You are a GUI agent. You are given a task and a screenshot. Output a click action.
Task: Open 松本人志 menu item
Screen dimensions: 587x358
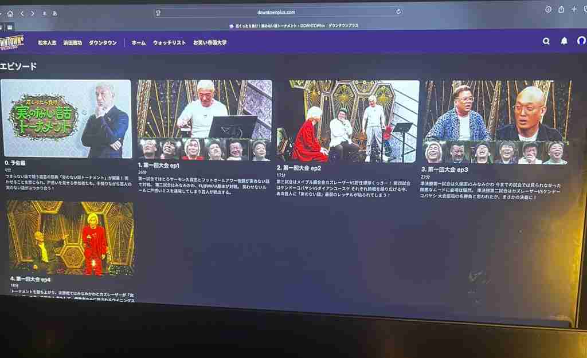(x=47, y=42)
